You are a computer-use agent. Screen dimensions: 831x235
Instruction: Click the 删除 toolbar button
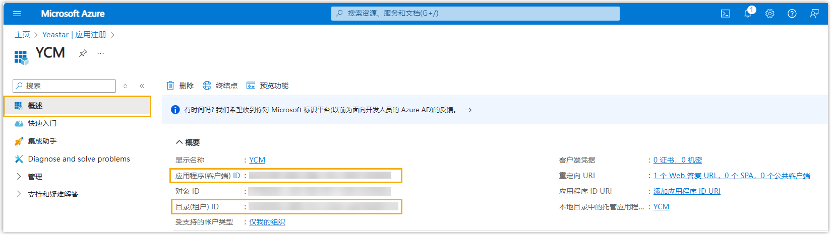pyautogui.click(x=180, y=86)
